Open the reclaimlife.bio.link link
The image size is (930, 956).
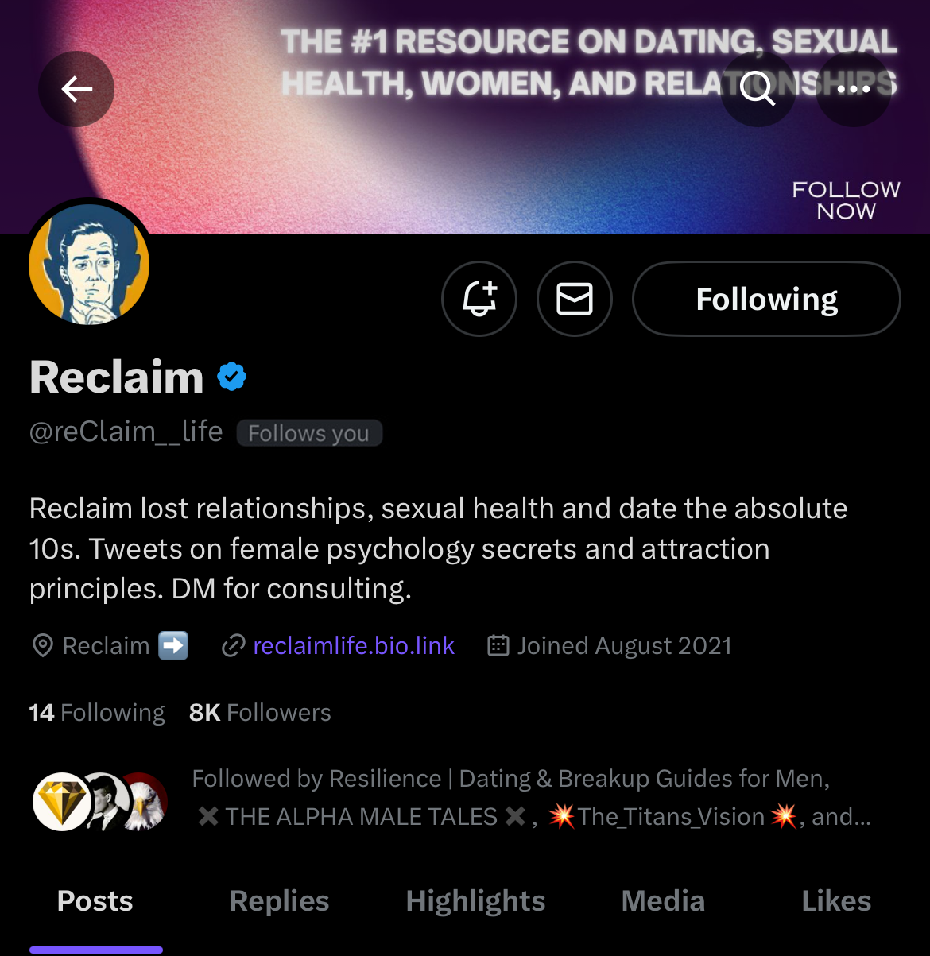tap(354, 645)
